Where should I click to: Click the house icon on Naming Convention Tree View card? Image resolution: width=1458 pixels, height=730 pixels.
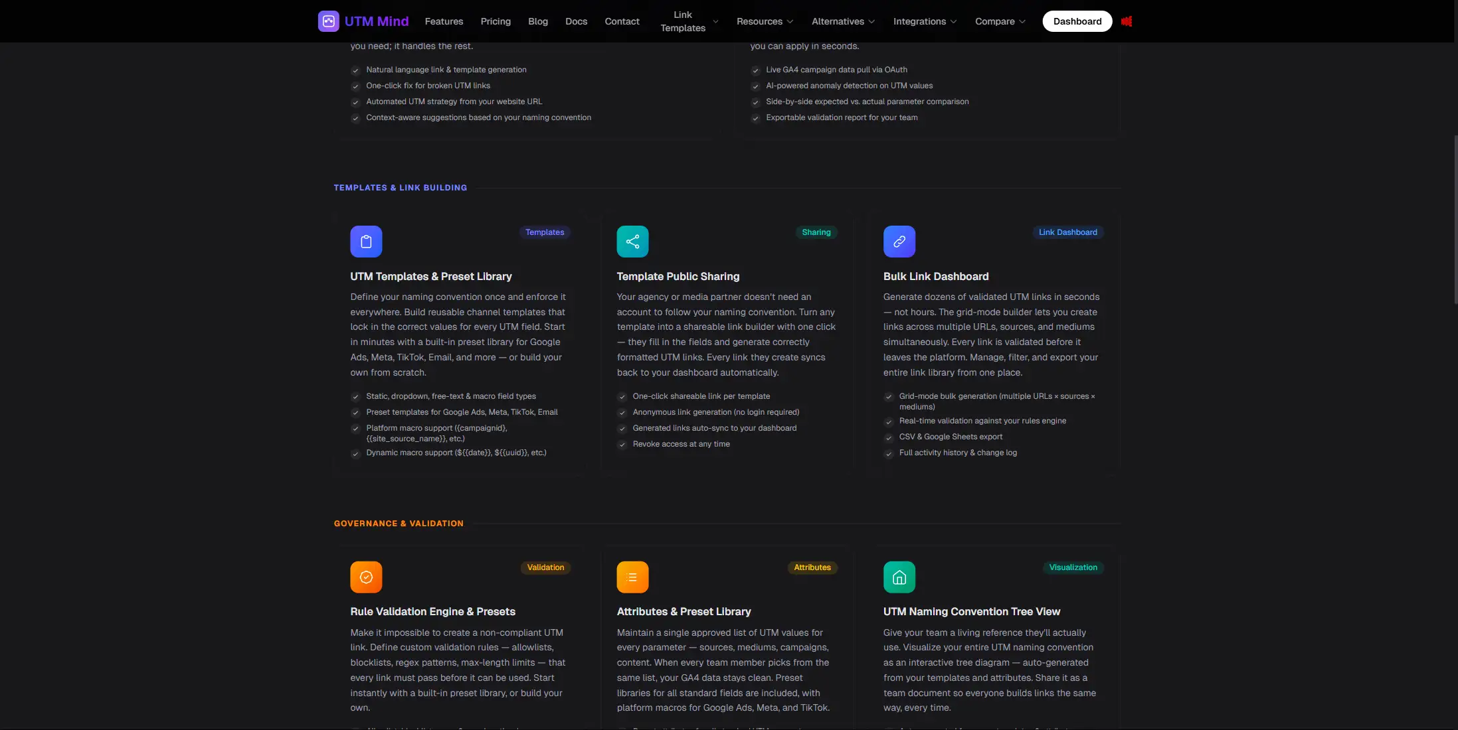tap(899, 577)
